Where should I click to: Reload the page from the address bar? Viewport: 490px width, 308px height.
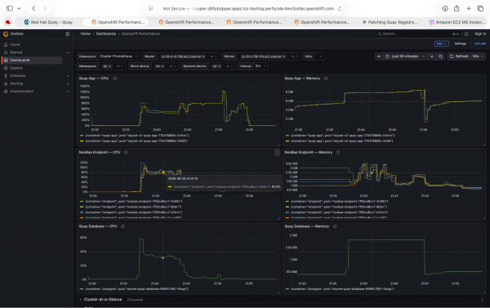(340, 8)
